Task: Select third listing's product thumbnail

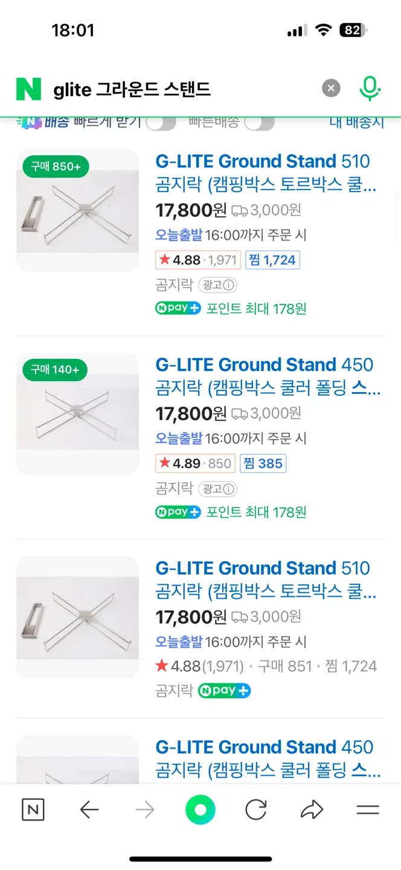Action: point(77,617)
